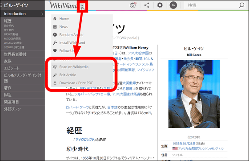Follow the ロバート・ゲーツ link

[77, 107]
